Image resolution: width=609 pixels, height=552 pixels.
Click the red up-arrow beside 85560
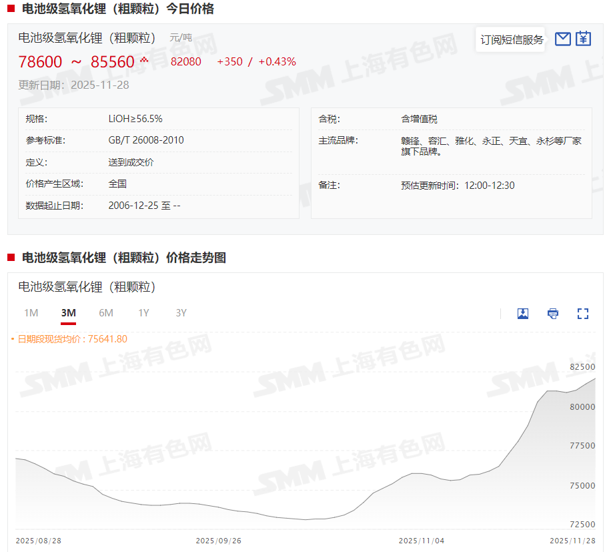[x=144, y=61]
